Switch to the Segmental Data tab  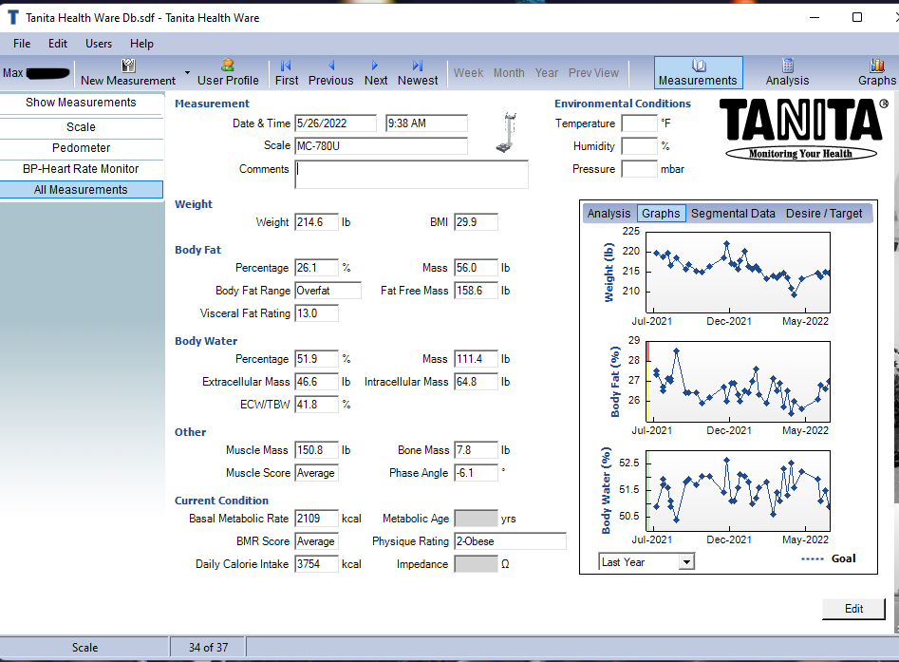(733, 214)
